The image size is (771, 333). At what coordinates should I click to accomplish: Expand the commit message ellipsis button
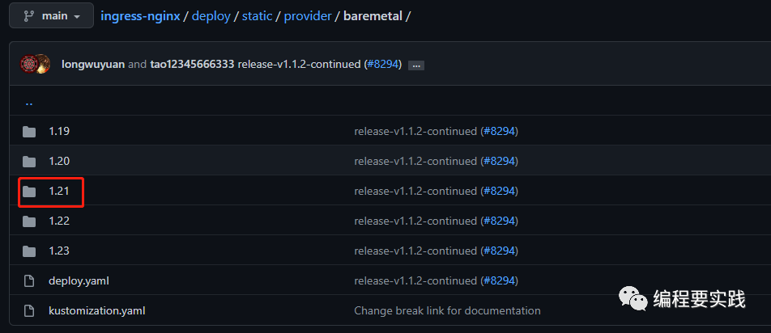click(x=416, y=65)
